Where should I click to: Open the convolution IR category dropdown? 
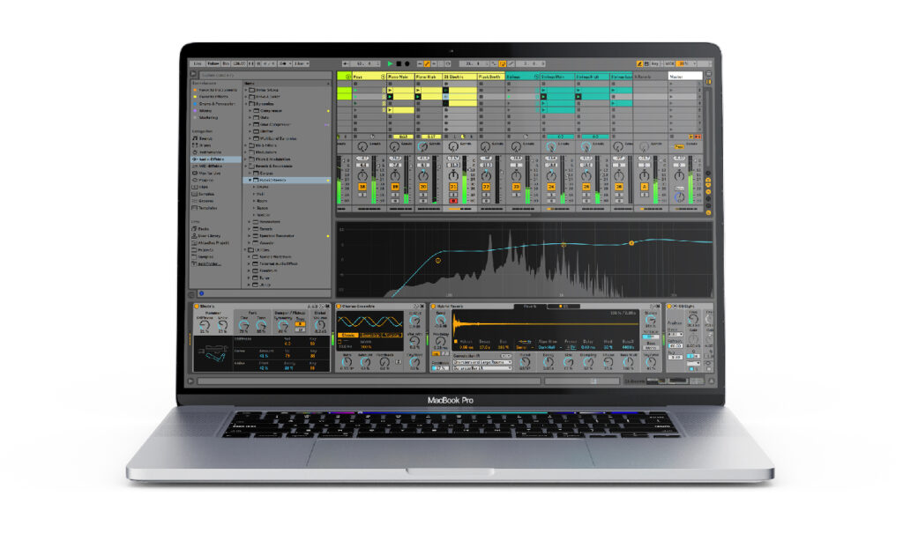(x=481, y=362)
